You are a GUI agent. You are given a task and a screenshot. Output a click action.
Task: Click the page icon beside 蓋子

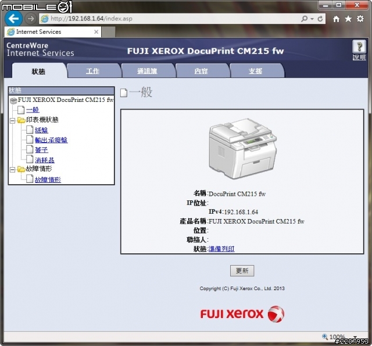pyautogui.click(x=30, y=149)
